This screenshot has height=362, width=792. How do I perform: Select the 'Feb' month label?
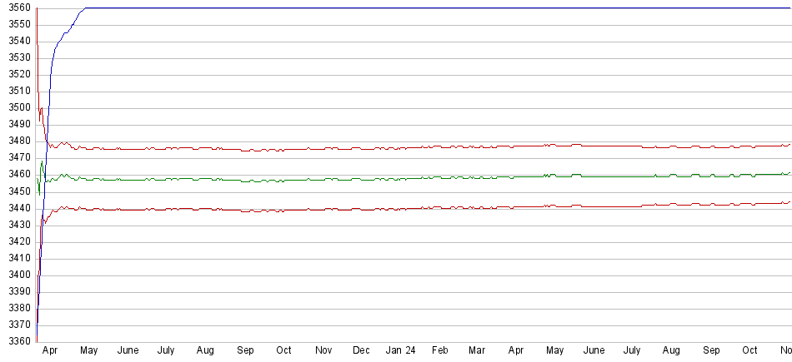click(440, 351)
